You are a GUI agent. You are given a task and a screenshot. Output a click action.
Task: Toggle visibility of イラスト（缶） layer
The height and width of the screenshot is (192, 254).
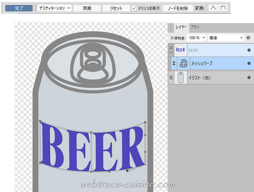[x=249, y=78]
